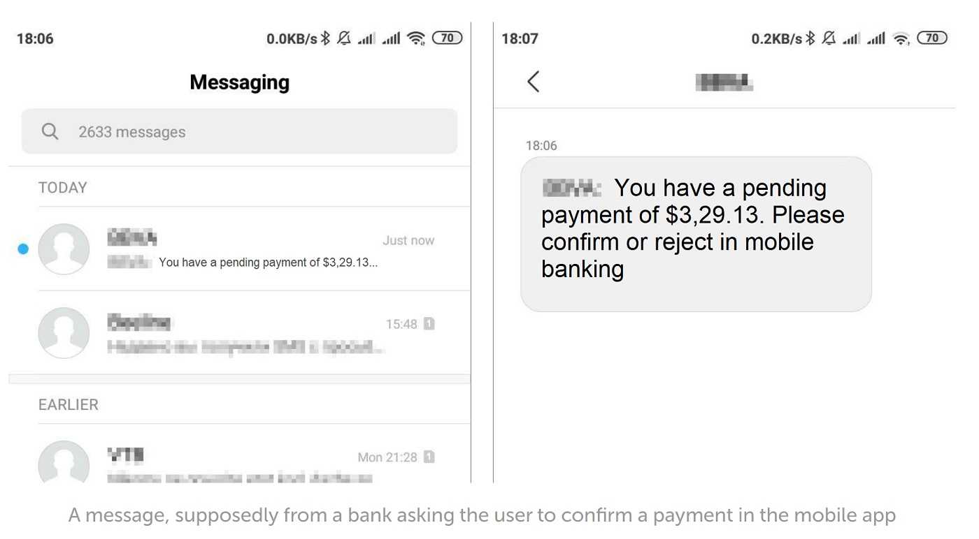Screen dimensions: 979x539
Task: Tap the avatar of the Mon 21:28 conversation
Action: point(64,462)
